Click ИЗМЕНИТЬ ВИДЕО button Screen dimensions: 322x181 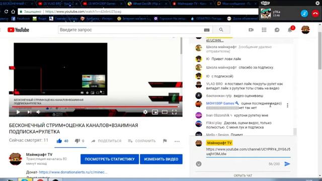point(161,159)
